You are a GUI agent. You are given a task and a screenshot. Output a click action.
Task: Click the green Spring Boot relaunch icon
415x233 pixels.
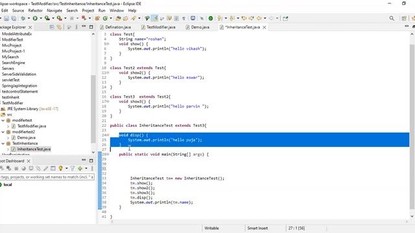pos(211,18)
